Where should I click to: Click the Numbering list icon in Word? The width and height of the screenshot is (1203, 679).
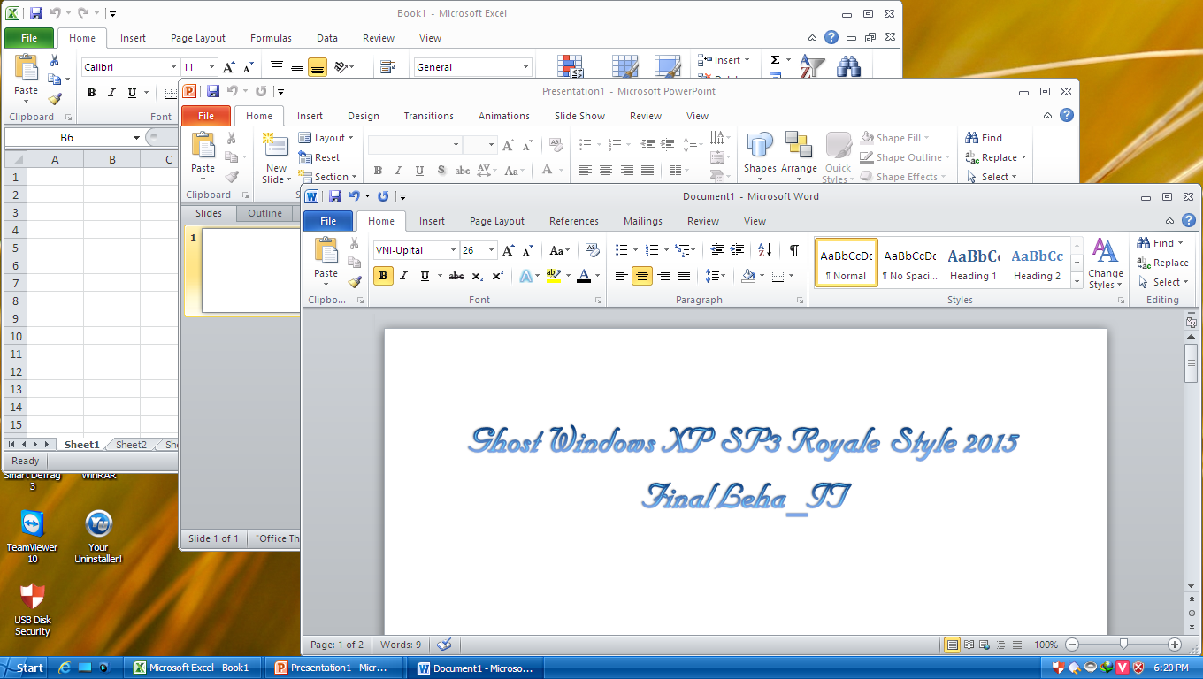(x=653, y=250)
